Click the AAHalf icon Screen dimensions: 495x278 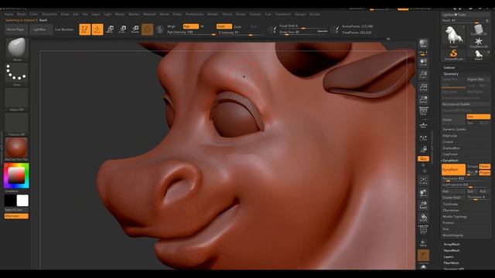(423, 100)
